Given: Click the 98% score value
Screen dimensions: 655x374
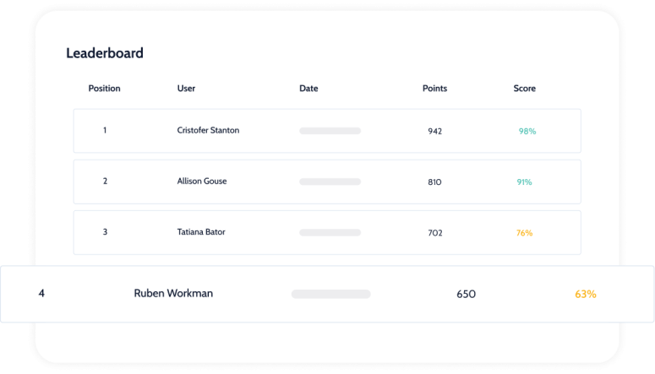Looking at the screenshot, I should point(527,131).
